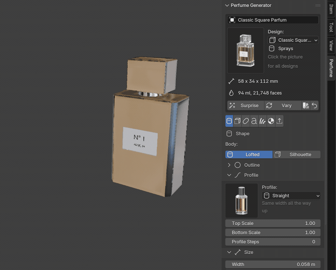Click the '58 x 34 x 112 mm' dimensions text
The image size is (336, 270).
[258, 81]
